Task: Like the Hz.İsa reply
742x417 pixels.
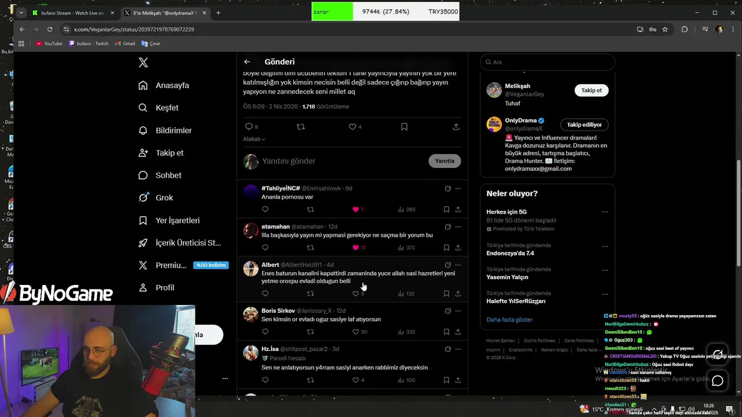Action: 355,380
